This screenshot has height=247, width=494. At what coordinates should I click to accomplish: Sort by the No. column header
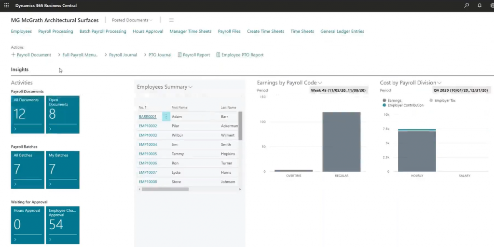(142, 108)
